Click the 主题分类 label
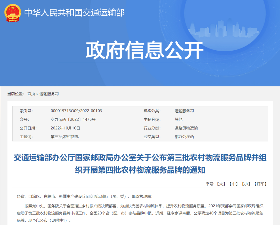This screenshot has height=225, width=280. [x=152, y=119]
